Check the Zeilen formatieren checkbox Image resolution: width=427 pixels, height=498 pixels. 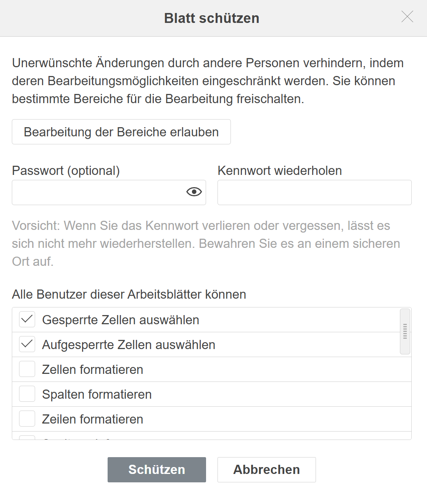coord(27,419)
